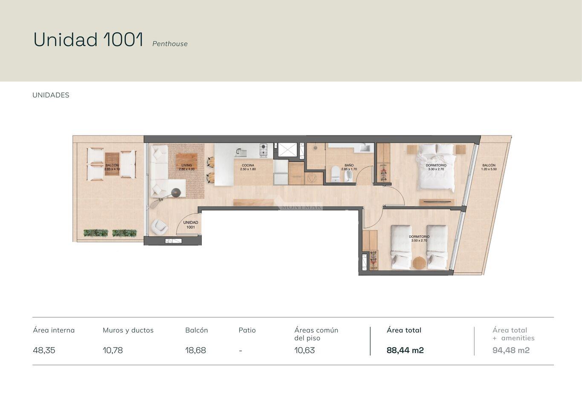Select the left planter on the balcony
Viewport: 582px width, 411px height.
tap(96, 233)
